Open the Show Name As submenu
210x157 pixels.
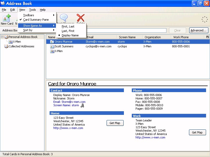pyautogui.click(x=37, y=26)
